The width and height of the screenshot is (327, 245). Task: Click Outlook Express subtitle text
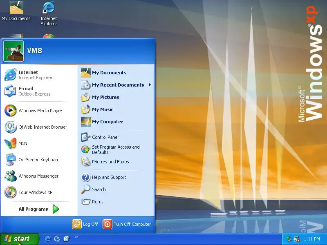34,94
